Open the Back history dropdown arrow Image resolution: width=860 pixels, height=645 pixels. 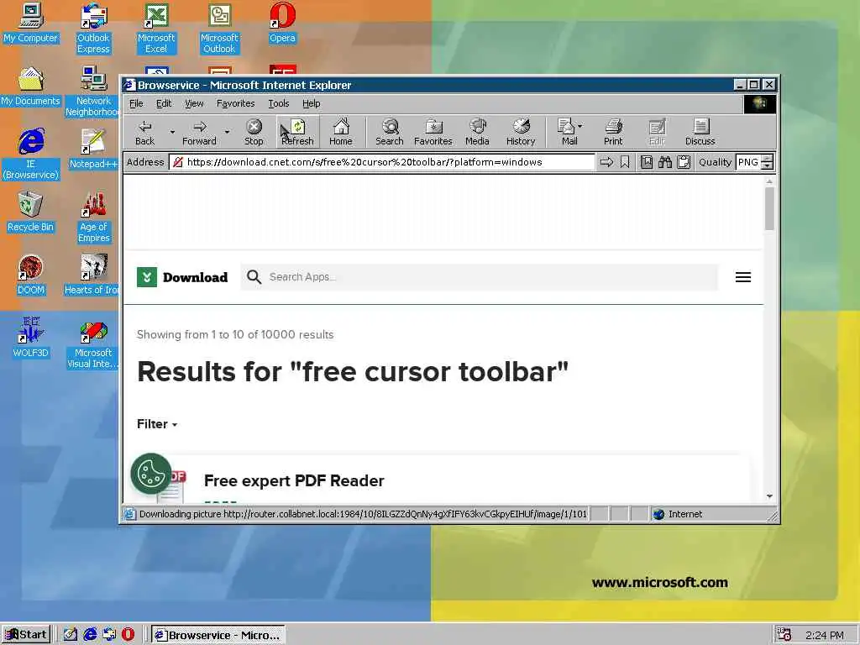(x=172, y=132)
